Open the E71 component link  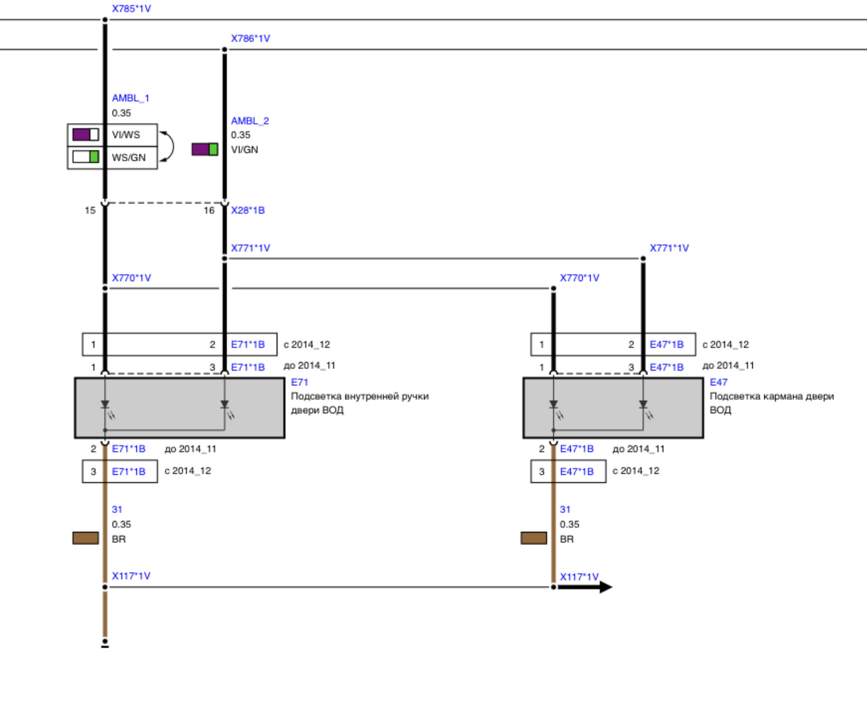pos(300,382)
